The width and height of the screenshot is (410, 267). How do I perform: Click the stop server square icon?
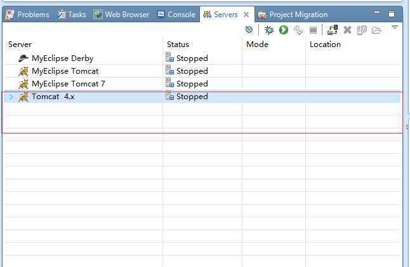click(x=313, y=30)
